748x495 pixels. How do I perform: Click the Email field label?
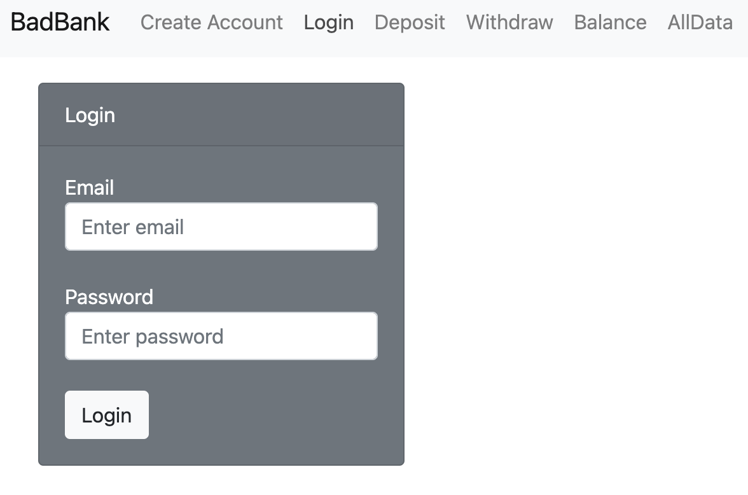pyautogui.click(x=89, y=188)
